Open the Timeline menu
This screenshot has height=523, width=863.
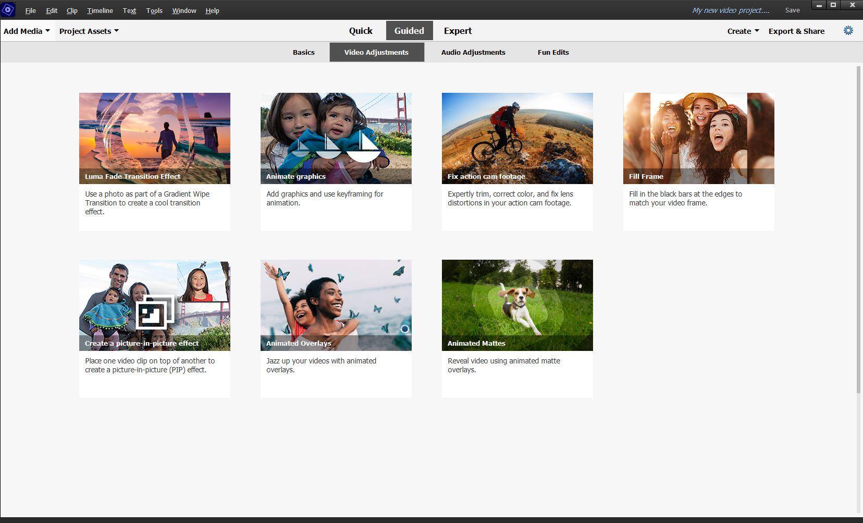[x=100, y=10]
